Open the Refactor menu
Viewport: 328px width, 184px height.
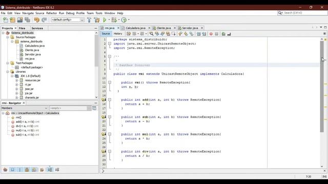(51, 13)
